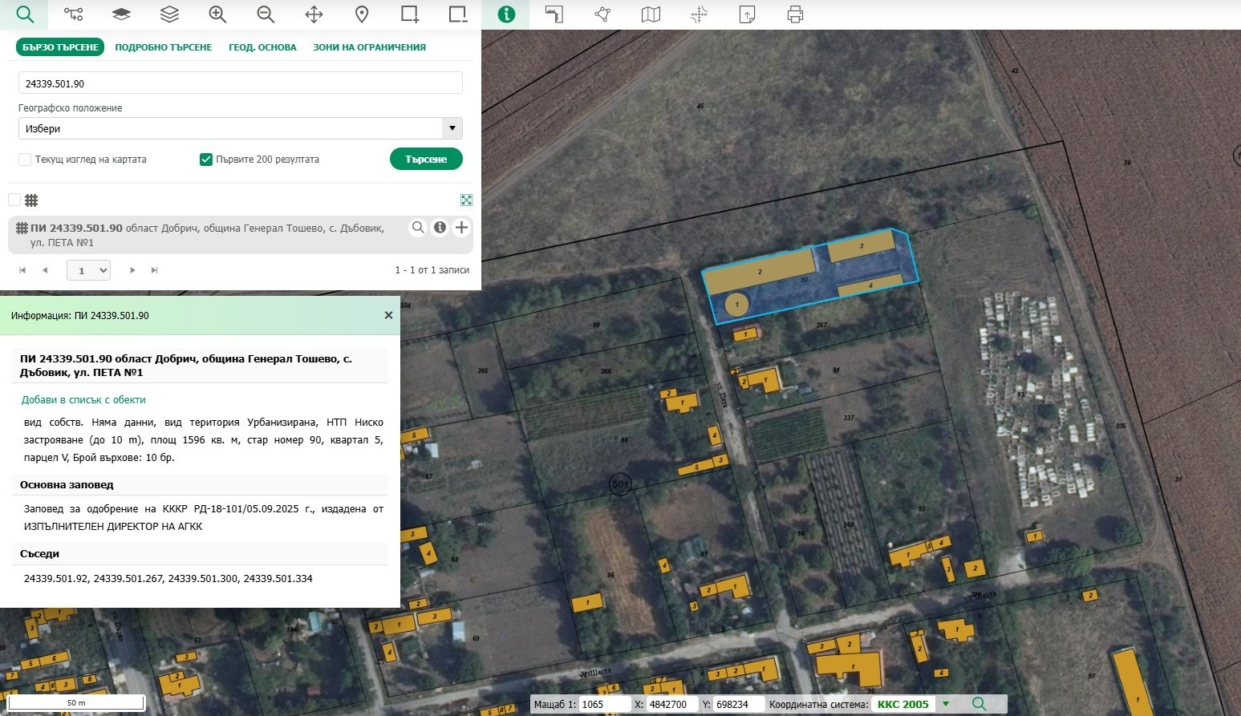
Task: Click the X coordinate field 4842700
Action: (x=671, y=704)
